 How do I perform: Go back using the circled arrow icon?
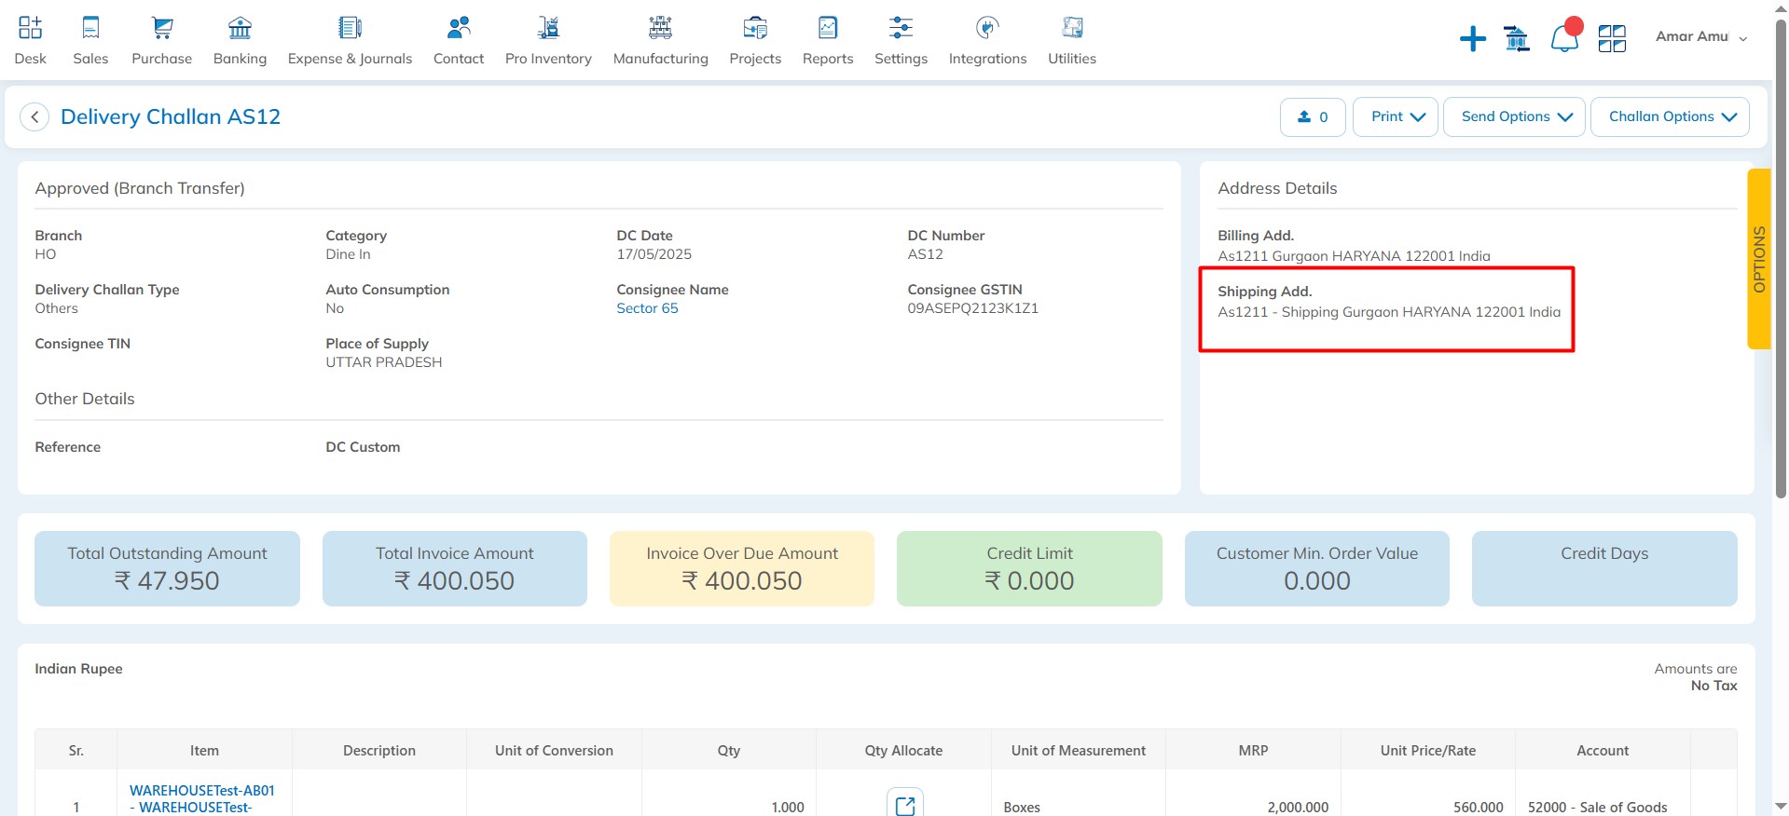point(34,116)
